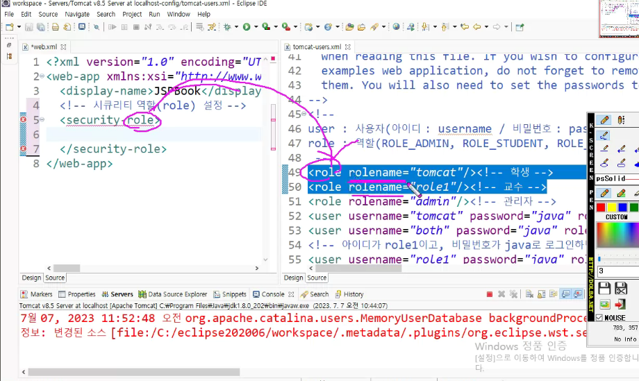Open the Navigate menu
This screenshot has height=381, width=639.
click(77, 15)
